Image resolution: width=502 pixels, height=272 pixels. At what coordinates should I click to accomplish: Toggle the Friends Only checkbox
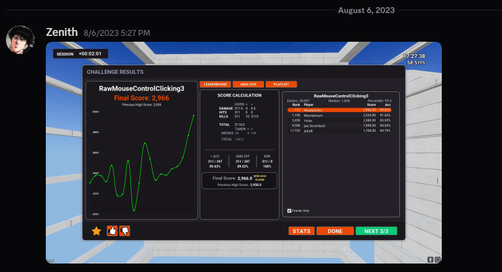(x=289, y=211)
